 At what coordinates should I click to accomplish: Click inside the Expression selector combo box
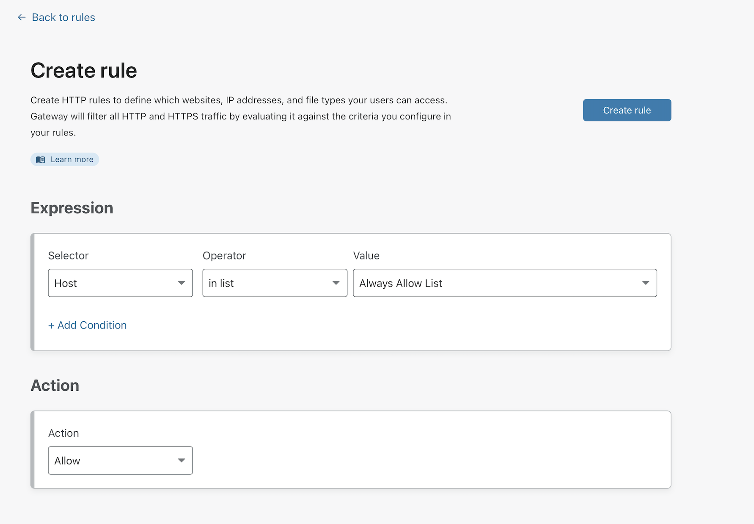(120, 283)
